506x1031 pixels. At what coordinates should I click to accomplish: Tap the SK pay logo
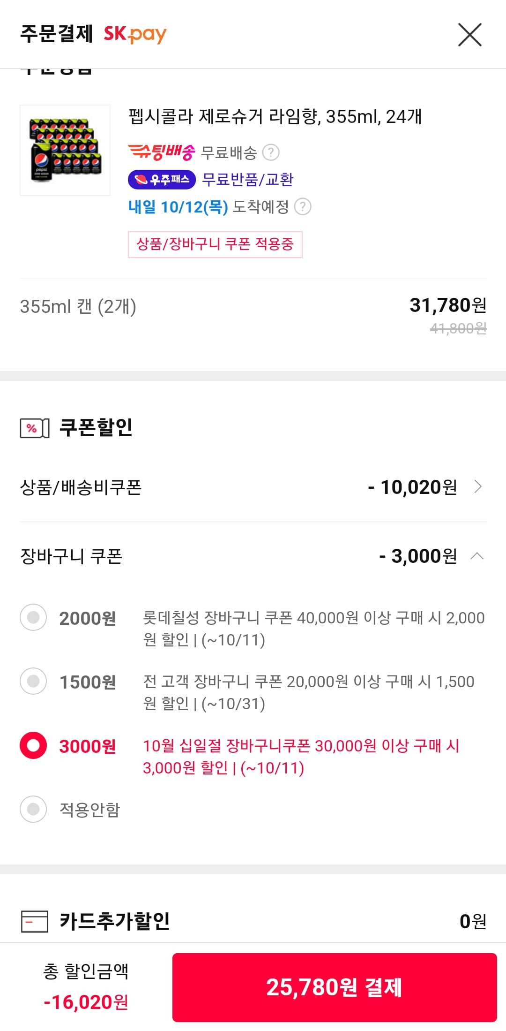[x=135, y=34]
